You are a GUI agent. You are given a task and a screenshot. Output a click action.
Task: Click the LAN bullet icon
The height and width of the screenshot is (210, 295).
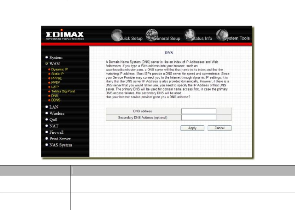47,107
